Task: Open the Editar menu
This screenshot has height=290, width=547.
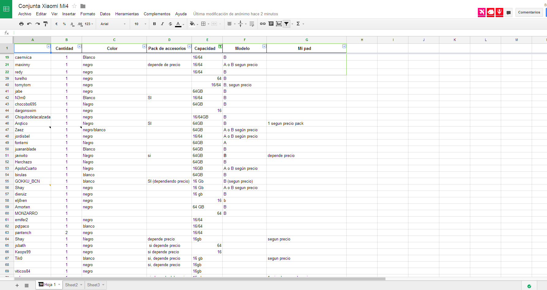Action: coord(41,14)
